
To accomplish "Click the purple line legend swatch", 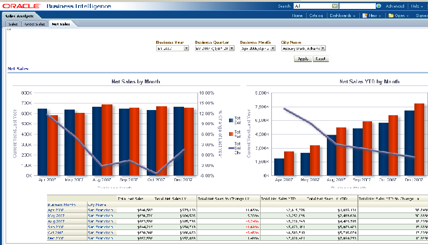I will 231,148.
